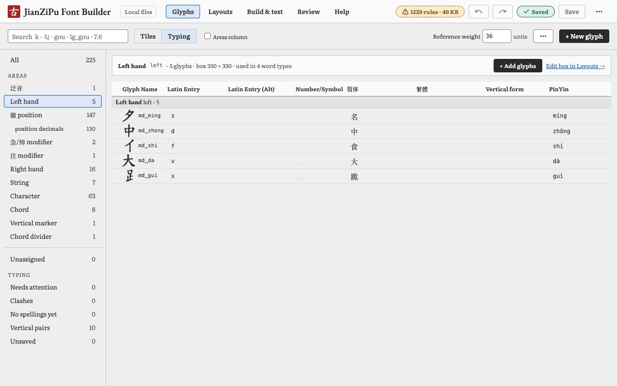Screen dimensions: 617x386
Task: Open the Review tab
Action: 308,12
